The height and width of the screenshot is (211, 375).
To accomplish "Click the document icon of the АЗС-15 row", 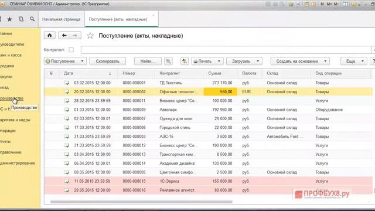I will click(66, 137).
